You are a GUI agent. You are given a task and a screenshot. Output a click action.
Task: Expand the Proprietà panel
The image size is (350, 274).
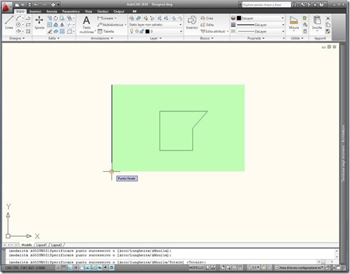coord(256,38)
